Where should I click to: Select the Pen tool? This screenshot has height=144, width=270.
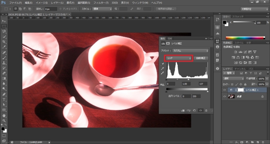4,94
